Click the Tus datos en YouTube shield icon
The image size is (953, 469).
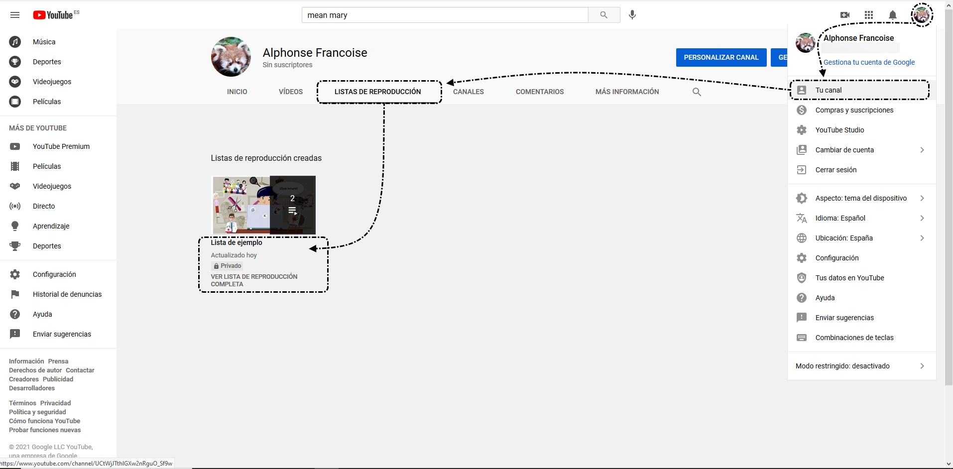pos(802,278)
